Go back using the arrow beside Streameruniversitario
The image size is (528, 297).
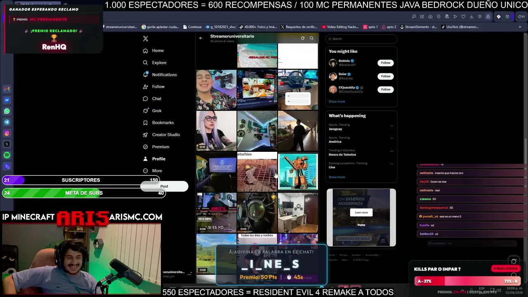tap(201, 38)
